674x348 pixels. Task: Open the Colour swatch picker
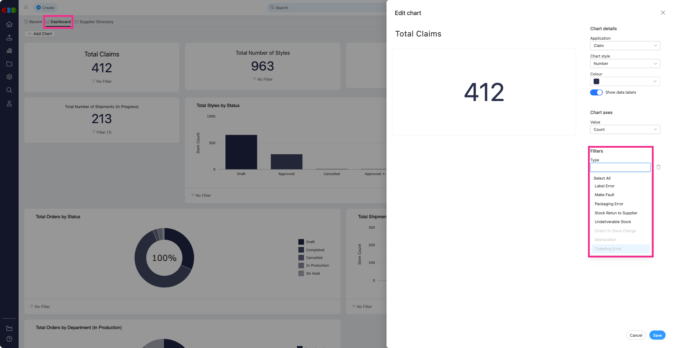pyautogui.click(x=596, y=81)
